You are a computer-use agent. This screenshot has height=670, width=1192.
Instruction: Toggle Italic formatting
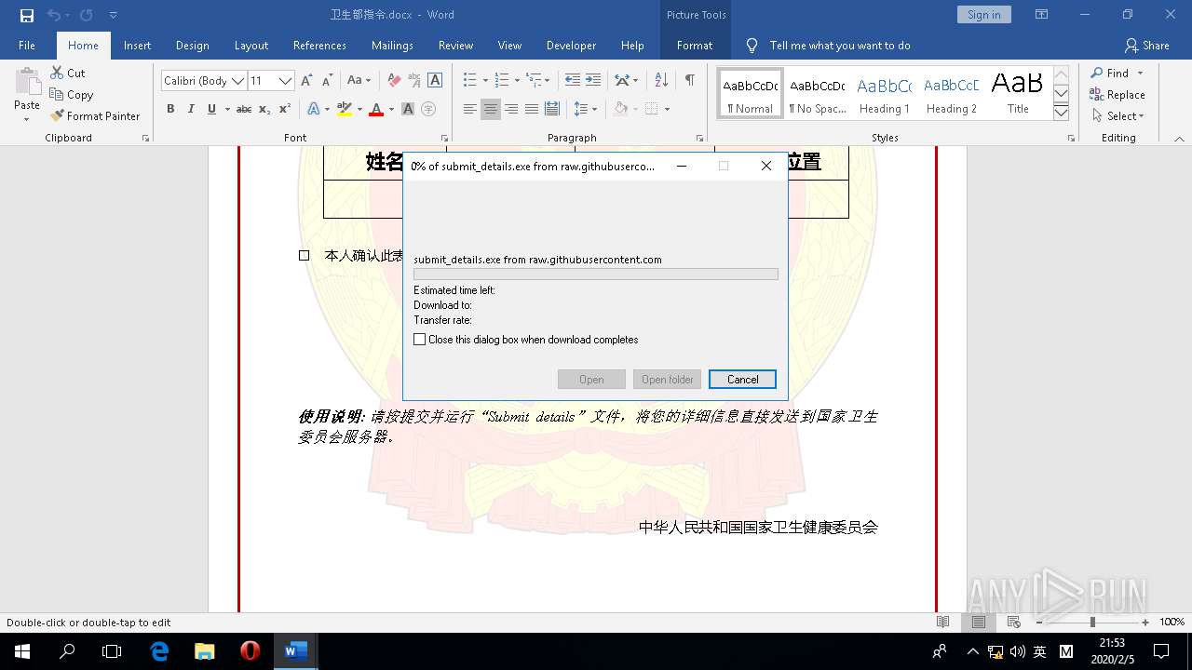click(x=191, y=109)
